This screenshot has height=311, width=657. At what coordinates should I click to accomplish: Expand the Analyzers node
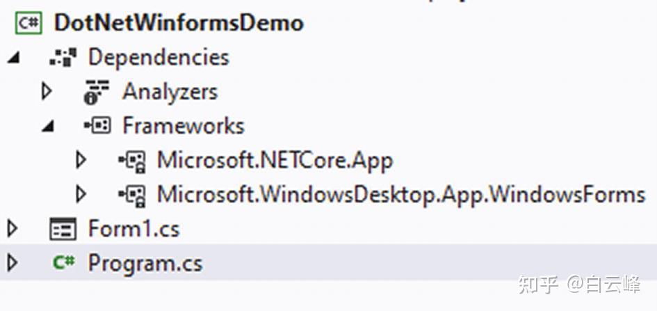click(x=47, y=91)
